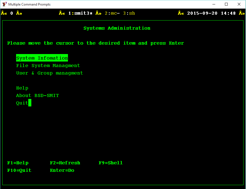Click the session number 0 in status bar

[x=12, y=13]
